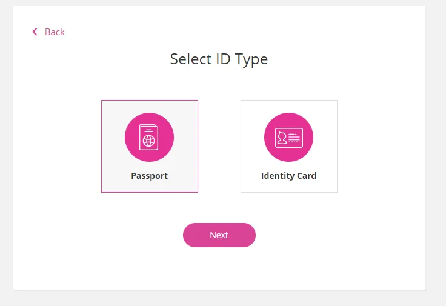The height and width of the screenshot is (306, 446).
Task: Click the globe emblem on passport icon
Action: pyautogui.click(x=148, y=141)
